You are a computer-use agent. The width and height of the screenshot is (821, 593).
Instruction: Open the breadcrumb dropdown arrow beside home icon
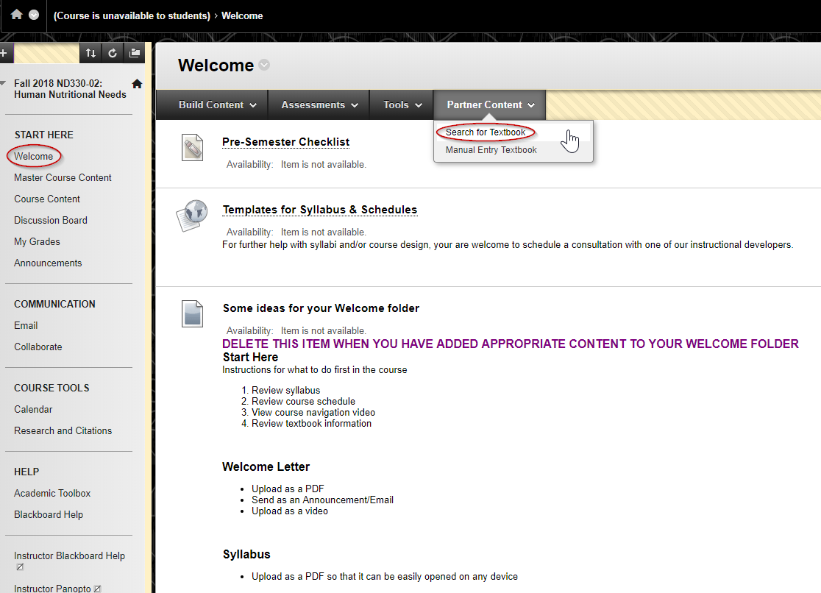34,15
